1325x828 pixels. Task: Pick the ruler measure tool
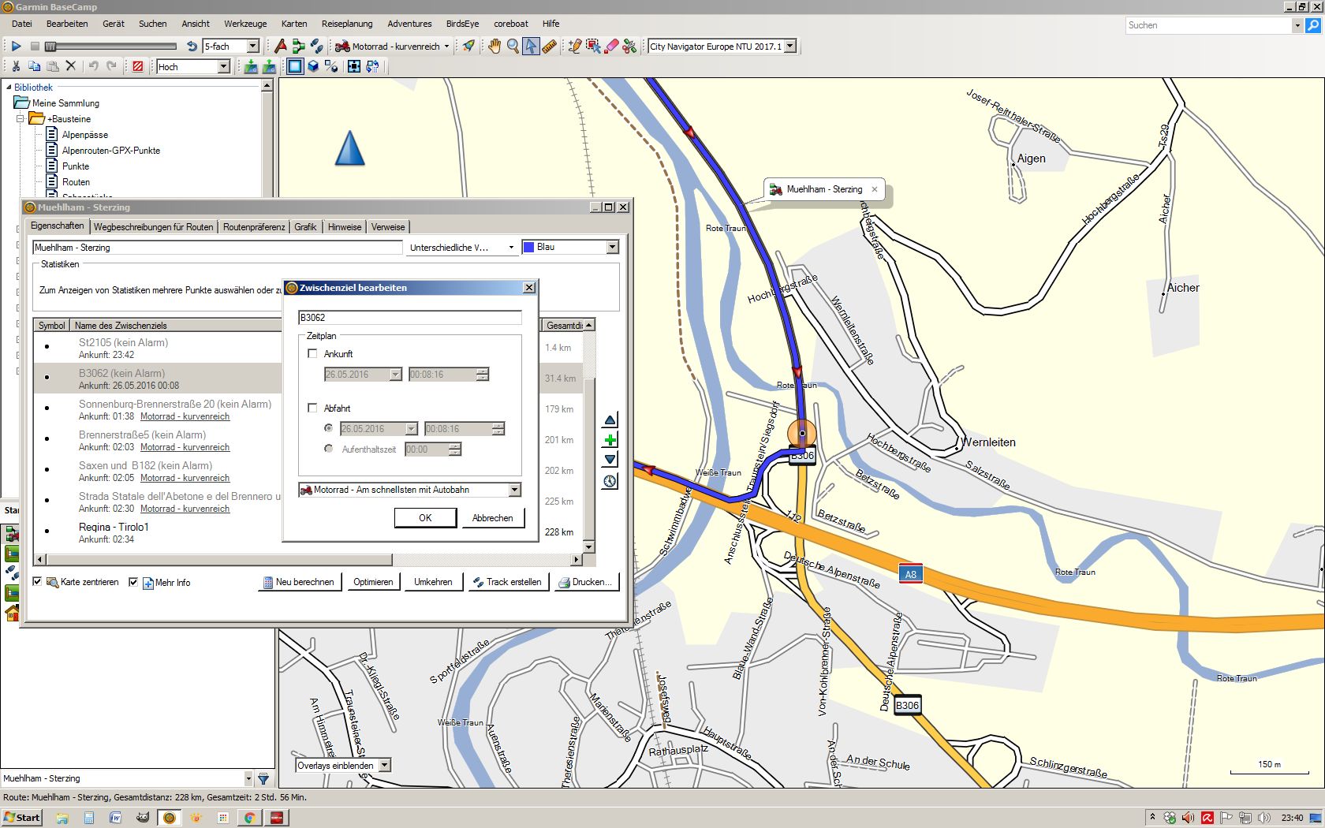550,47
